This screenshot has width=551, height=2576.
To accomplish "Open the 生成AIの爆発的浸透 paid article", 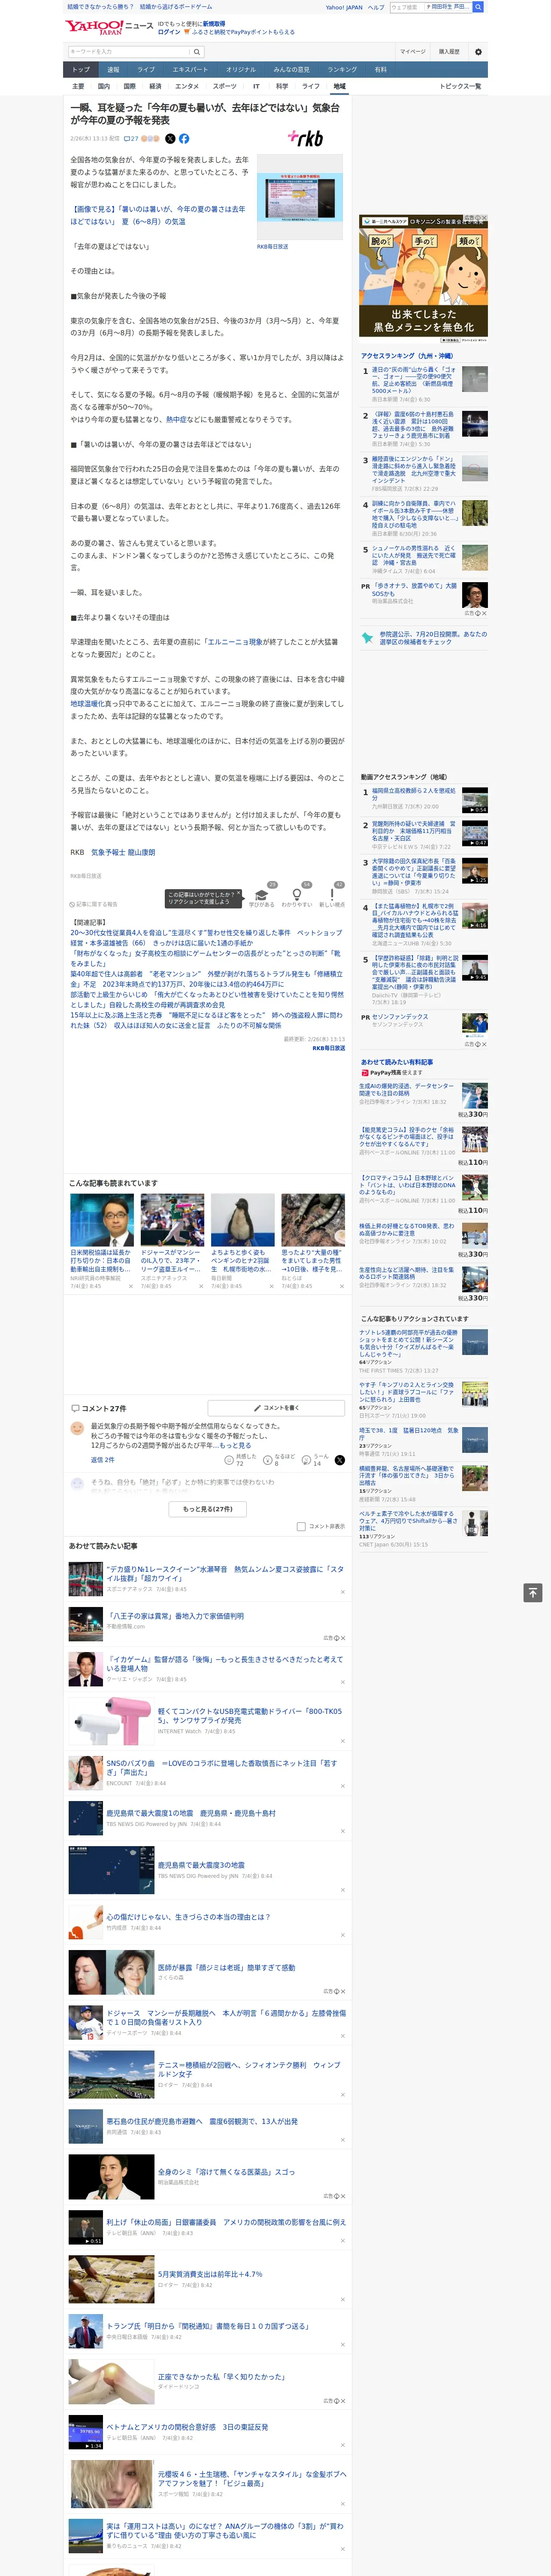I will pos(406,1090).
